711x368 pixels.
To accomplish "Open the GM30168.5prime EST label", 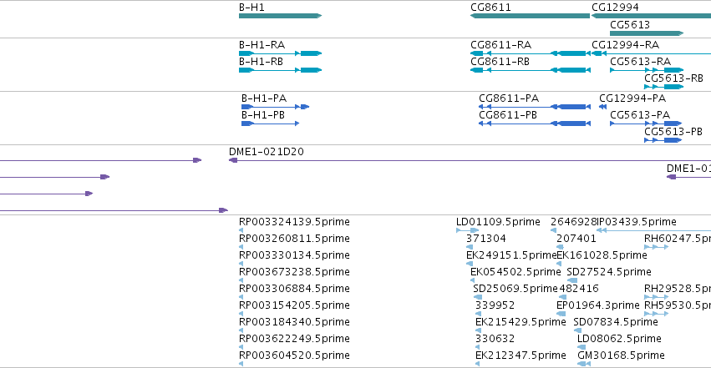I will 614,355.
